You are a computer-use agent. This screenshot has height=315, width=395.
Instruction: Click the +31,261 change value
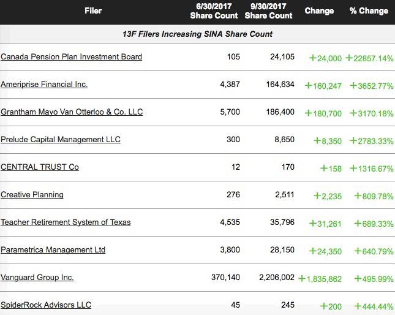click(x=325, y=224)
